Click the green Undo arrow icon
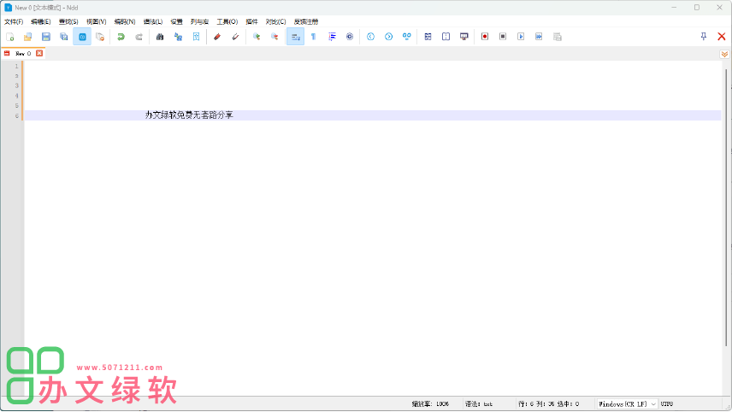 click(x=121, y=37)
